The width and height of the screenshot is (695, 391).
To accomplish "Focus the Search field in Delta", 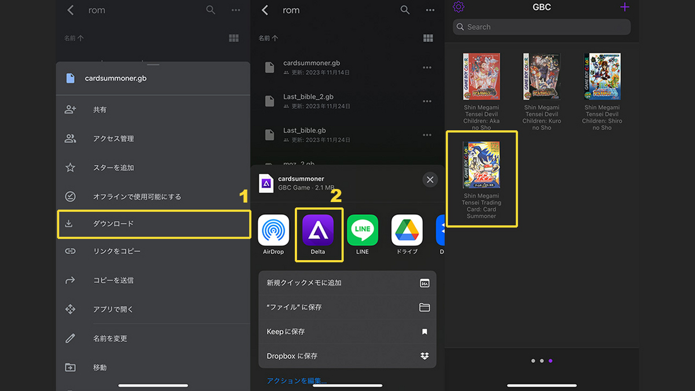I will click(x=542, y=27).
